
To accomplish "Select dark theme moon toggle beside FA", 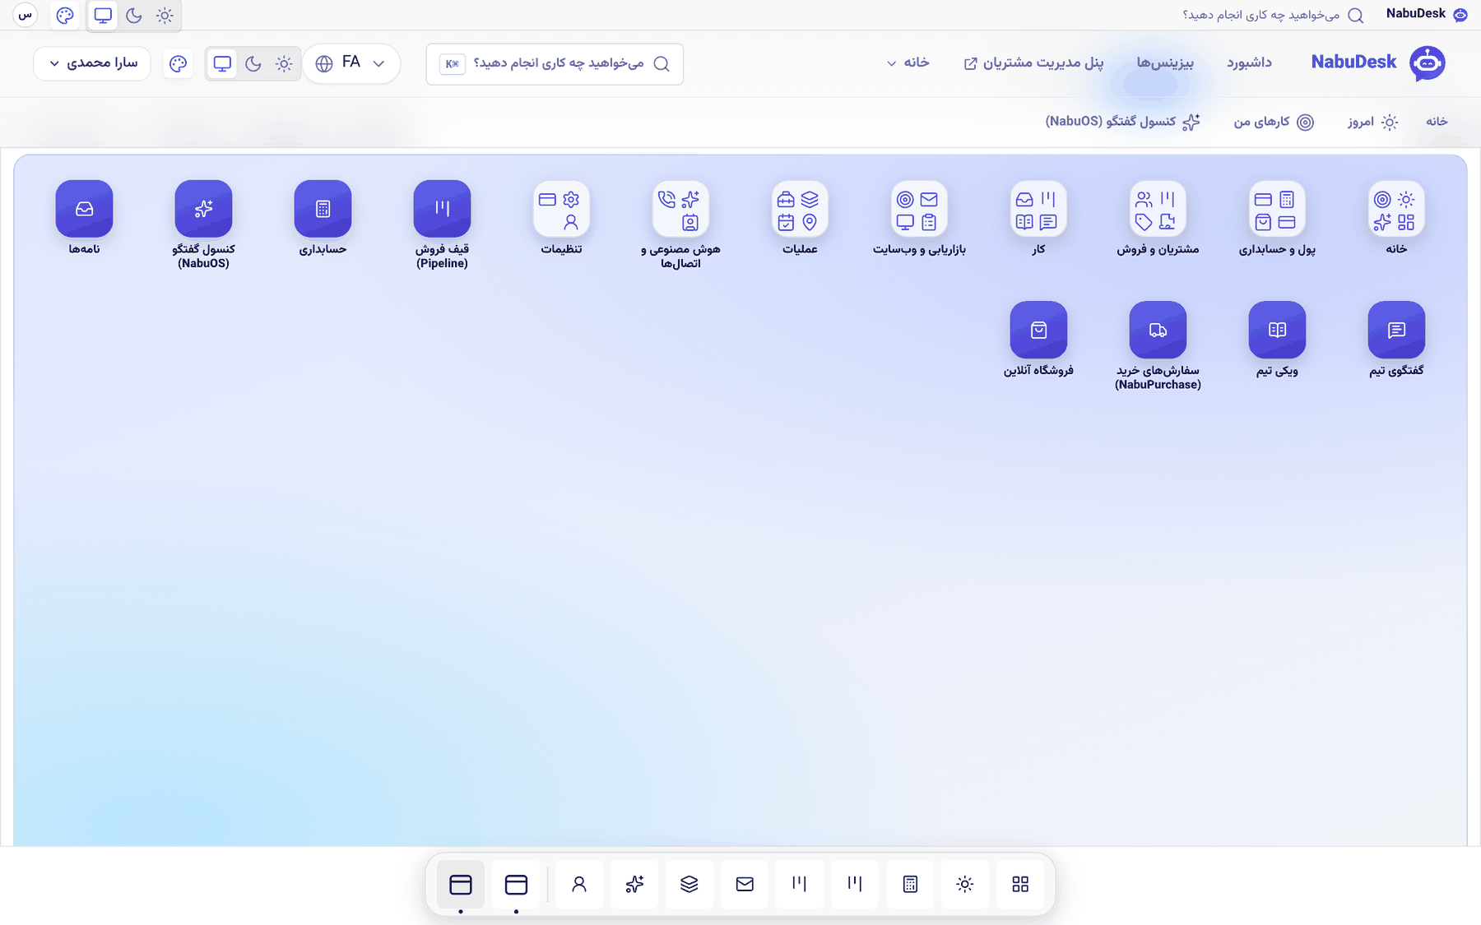I will coord(253,63).
